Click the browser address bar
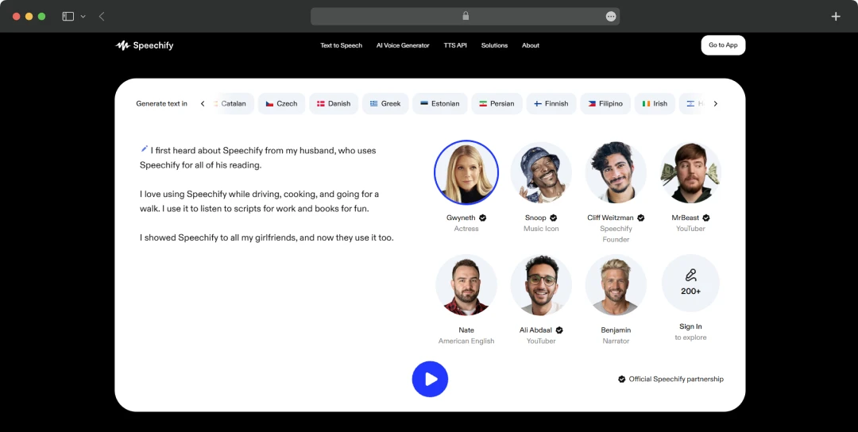This screenshot has height=432, width=858. tap(465, 17)
